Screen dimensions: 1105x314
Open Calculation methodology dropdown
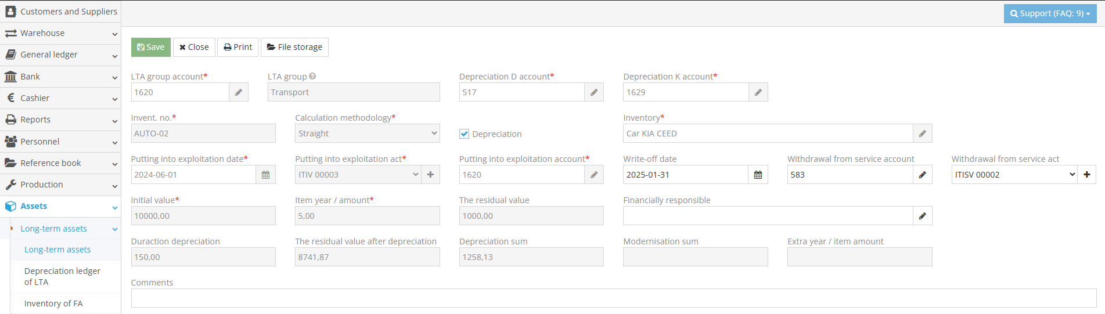click(x=367, y=133)
